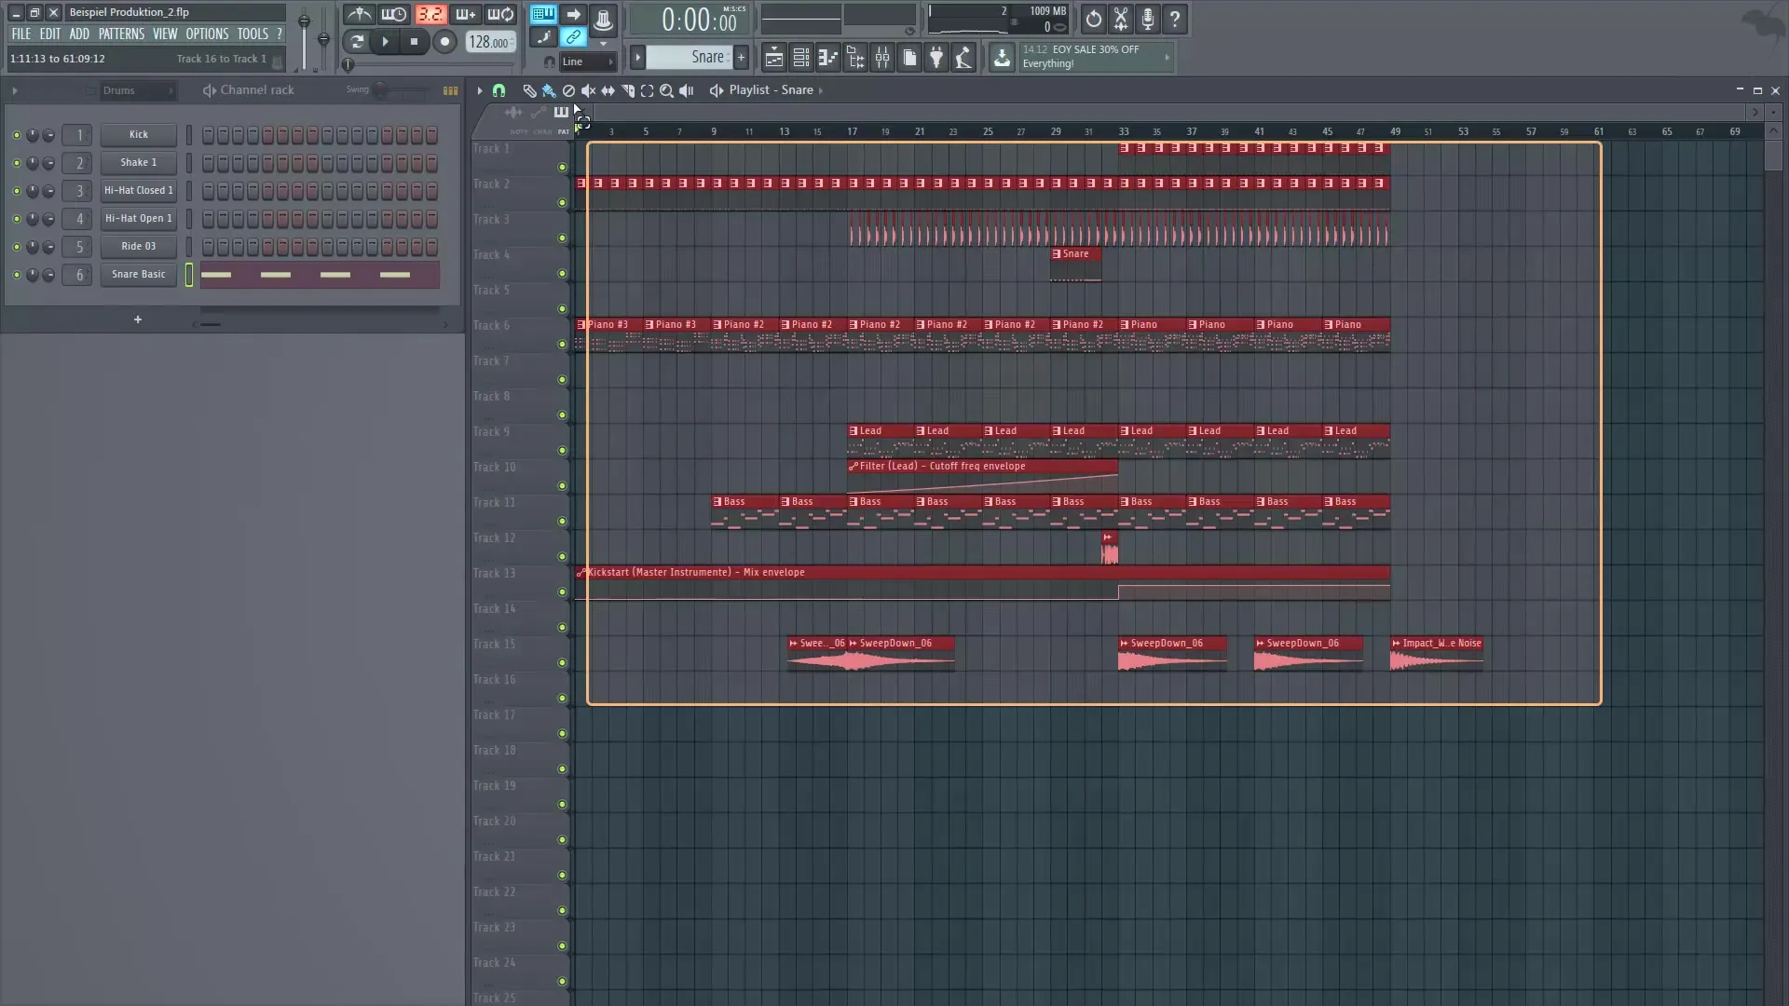Screen dimensions: 1789x1006
Task: Mute the Kick channel in the Channel rack
Action: tap(16, 135)
